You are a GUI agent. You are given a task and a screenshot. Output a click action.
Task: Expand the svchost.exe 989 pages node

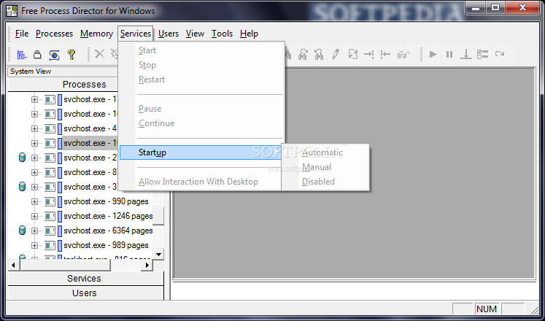34,245
